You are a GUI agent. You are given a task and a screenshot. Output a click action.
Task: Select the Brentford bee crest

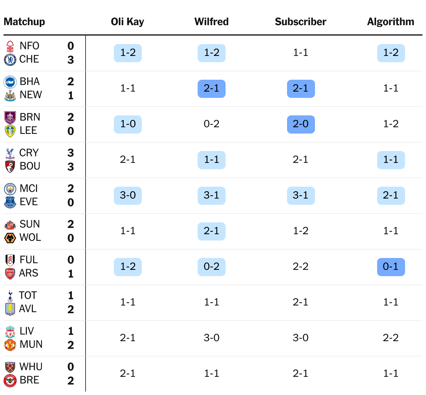10,381
